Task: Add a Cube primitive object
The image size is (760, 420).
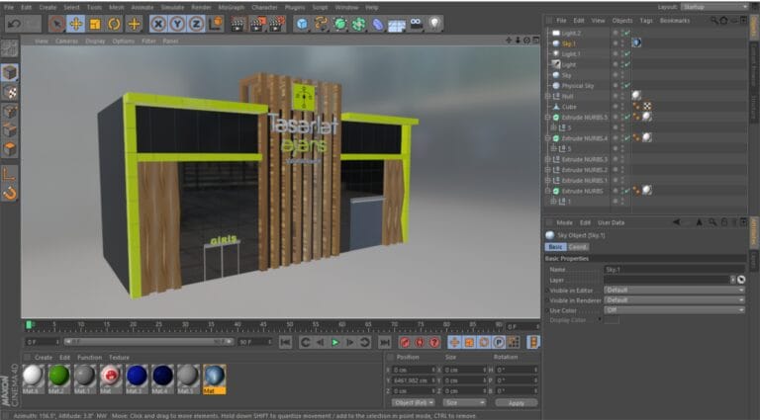Action: pyautogui.click(x=302, y=24)
